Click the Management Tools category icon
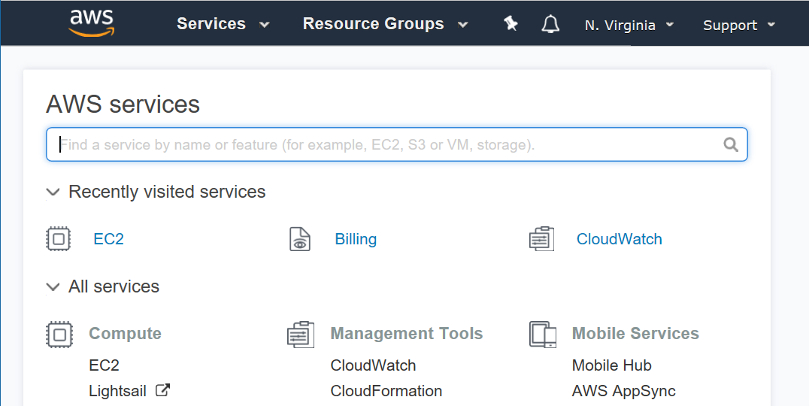This screenshot has width=809, height=406. (x=300, y=335)
